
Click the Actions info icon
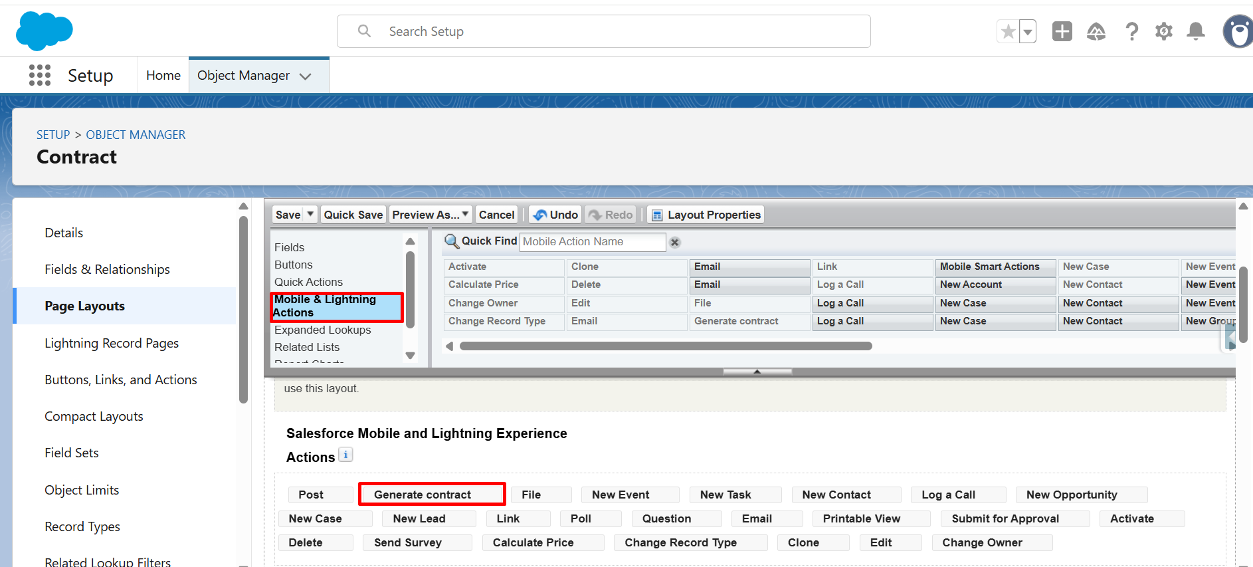345,455
